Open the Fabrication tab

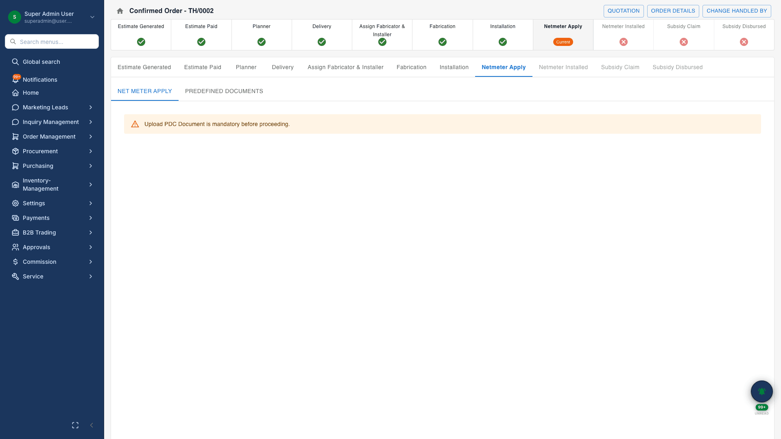(412, 67)
